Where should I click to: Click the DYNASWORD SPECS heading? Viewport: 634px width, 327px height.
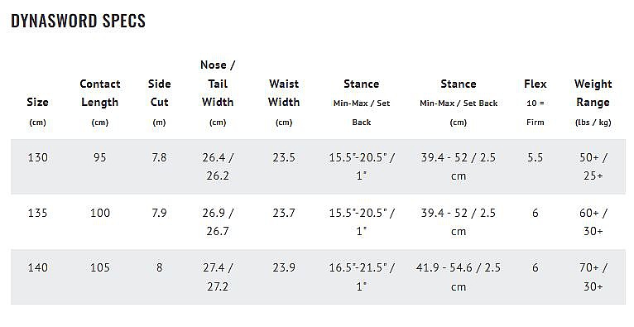click(x=78, y=21)
